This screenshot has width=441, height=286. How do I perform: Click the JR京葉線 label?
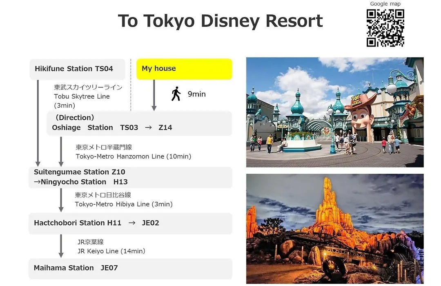[91, 242]
